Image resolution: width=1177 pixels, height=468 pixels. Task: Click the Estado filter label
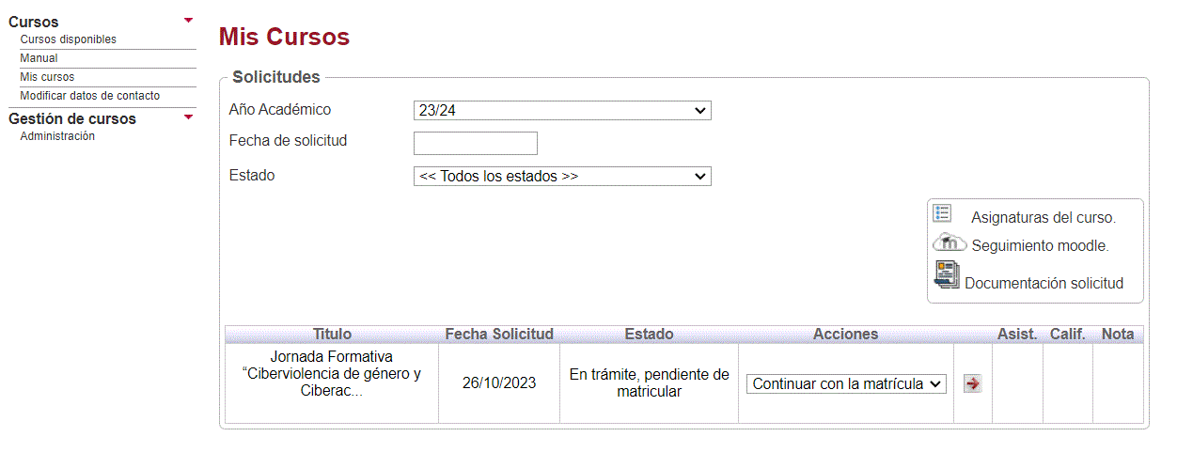[252, 175]
